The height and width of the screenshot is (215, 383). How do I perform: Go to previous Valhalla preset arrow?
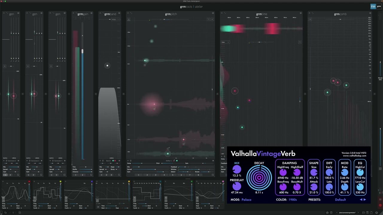click(361, 199)
